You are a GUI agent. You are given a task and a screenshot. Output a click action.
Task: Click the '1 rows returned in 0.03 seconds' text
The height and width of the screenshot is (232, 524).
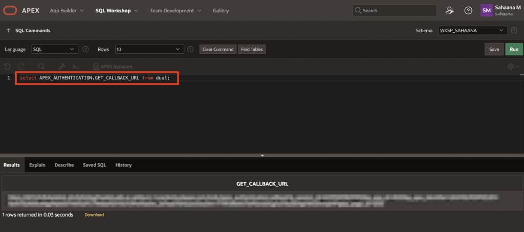tap(37, 215)
